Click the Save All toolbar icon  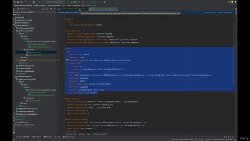[x=18, y=2]
